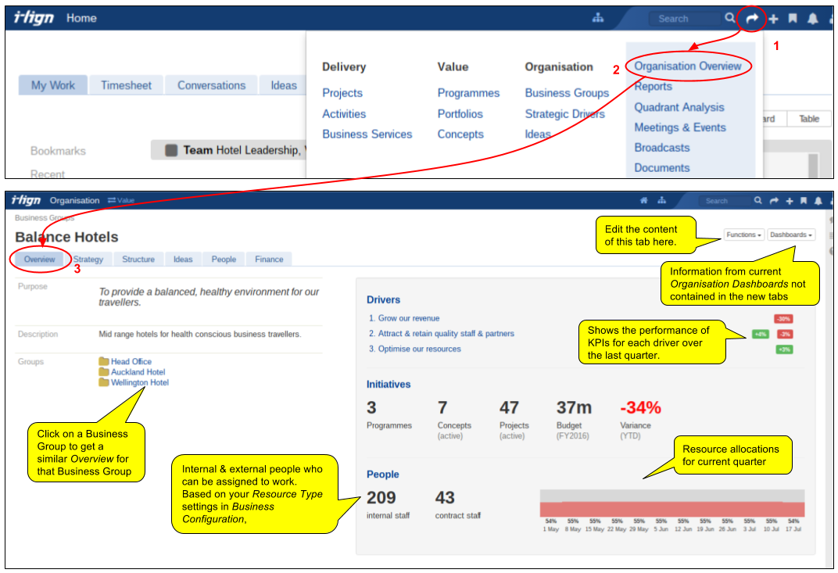Select Meetings & Events in the menu
The height and width of the screenshot is (573, 838).
click(680, 127)
